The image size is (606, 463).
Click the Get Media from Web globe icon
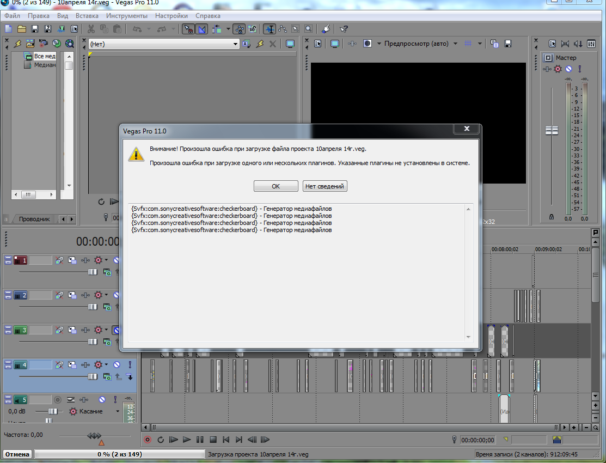[70, 44]
